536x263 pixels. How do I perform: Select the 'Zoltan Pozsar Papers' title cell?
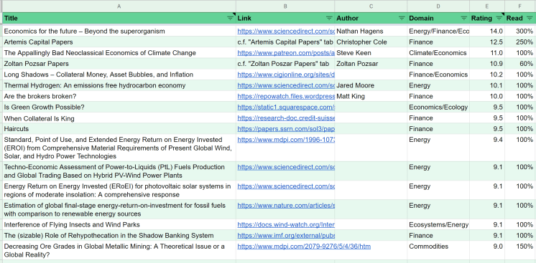point(119,64)
